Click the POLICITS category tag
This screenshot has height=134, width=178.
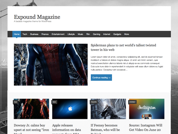(94, 102)
